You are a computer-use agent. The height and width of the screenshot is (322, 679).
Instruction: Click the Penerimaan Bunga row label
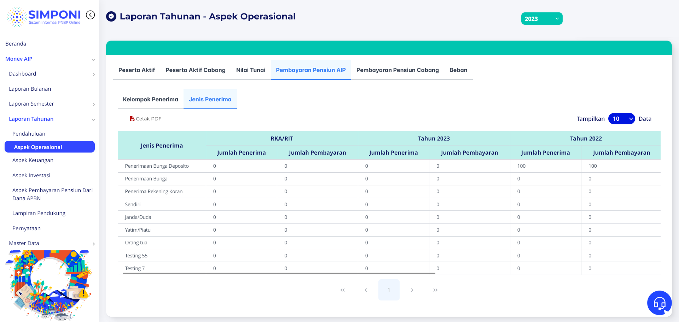(146, 179)
